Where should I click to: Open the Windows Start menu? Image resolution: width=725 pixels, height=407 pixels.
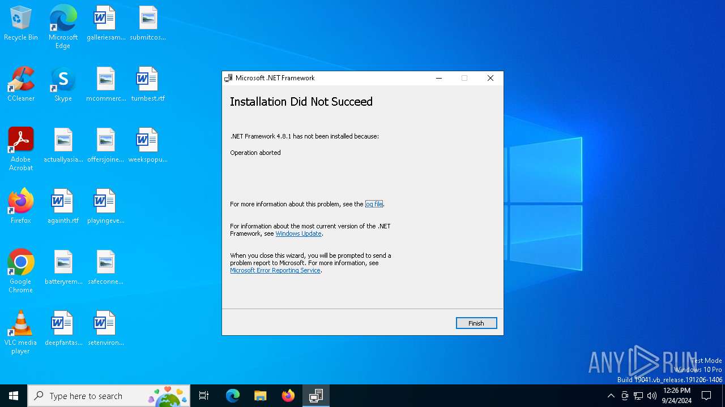click(14, 396)
